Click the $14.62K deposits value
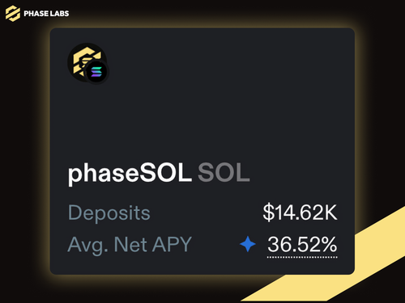The image size is (405, 303). pos(301,213)
